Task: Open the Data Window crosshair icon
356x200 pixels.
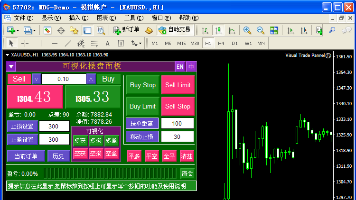Action: tap(61, 30)
